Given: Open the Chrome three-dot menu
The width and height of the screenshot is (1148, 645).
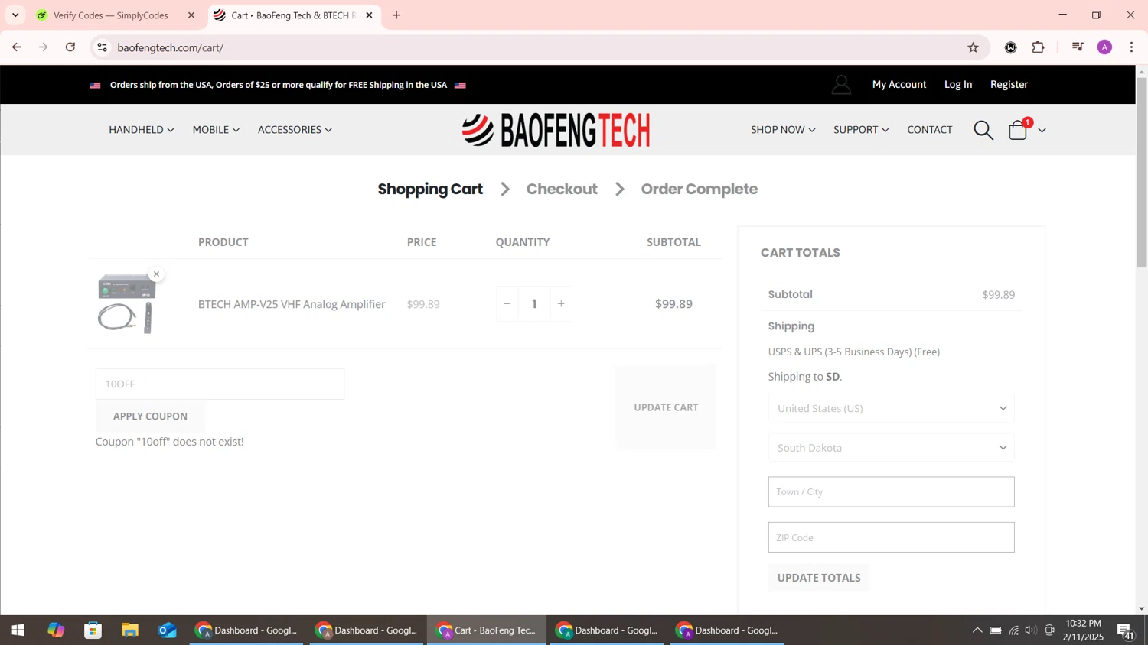Looking at the screenshot, I should point(1132,47).
